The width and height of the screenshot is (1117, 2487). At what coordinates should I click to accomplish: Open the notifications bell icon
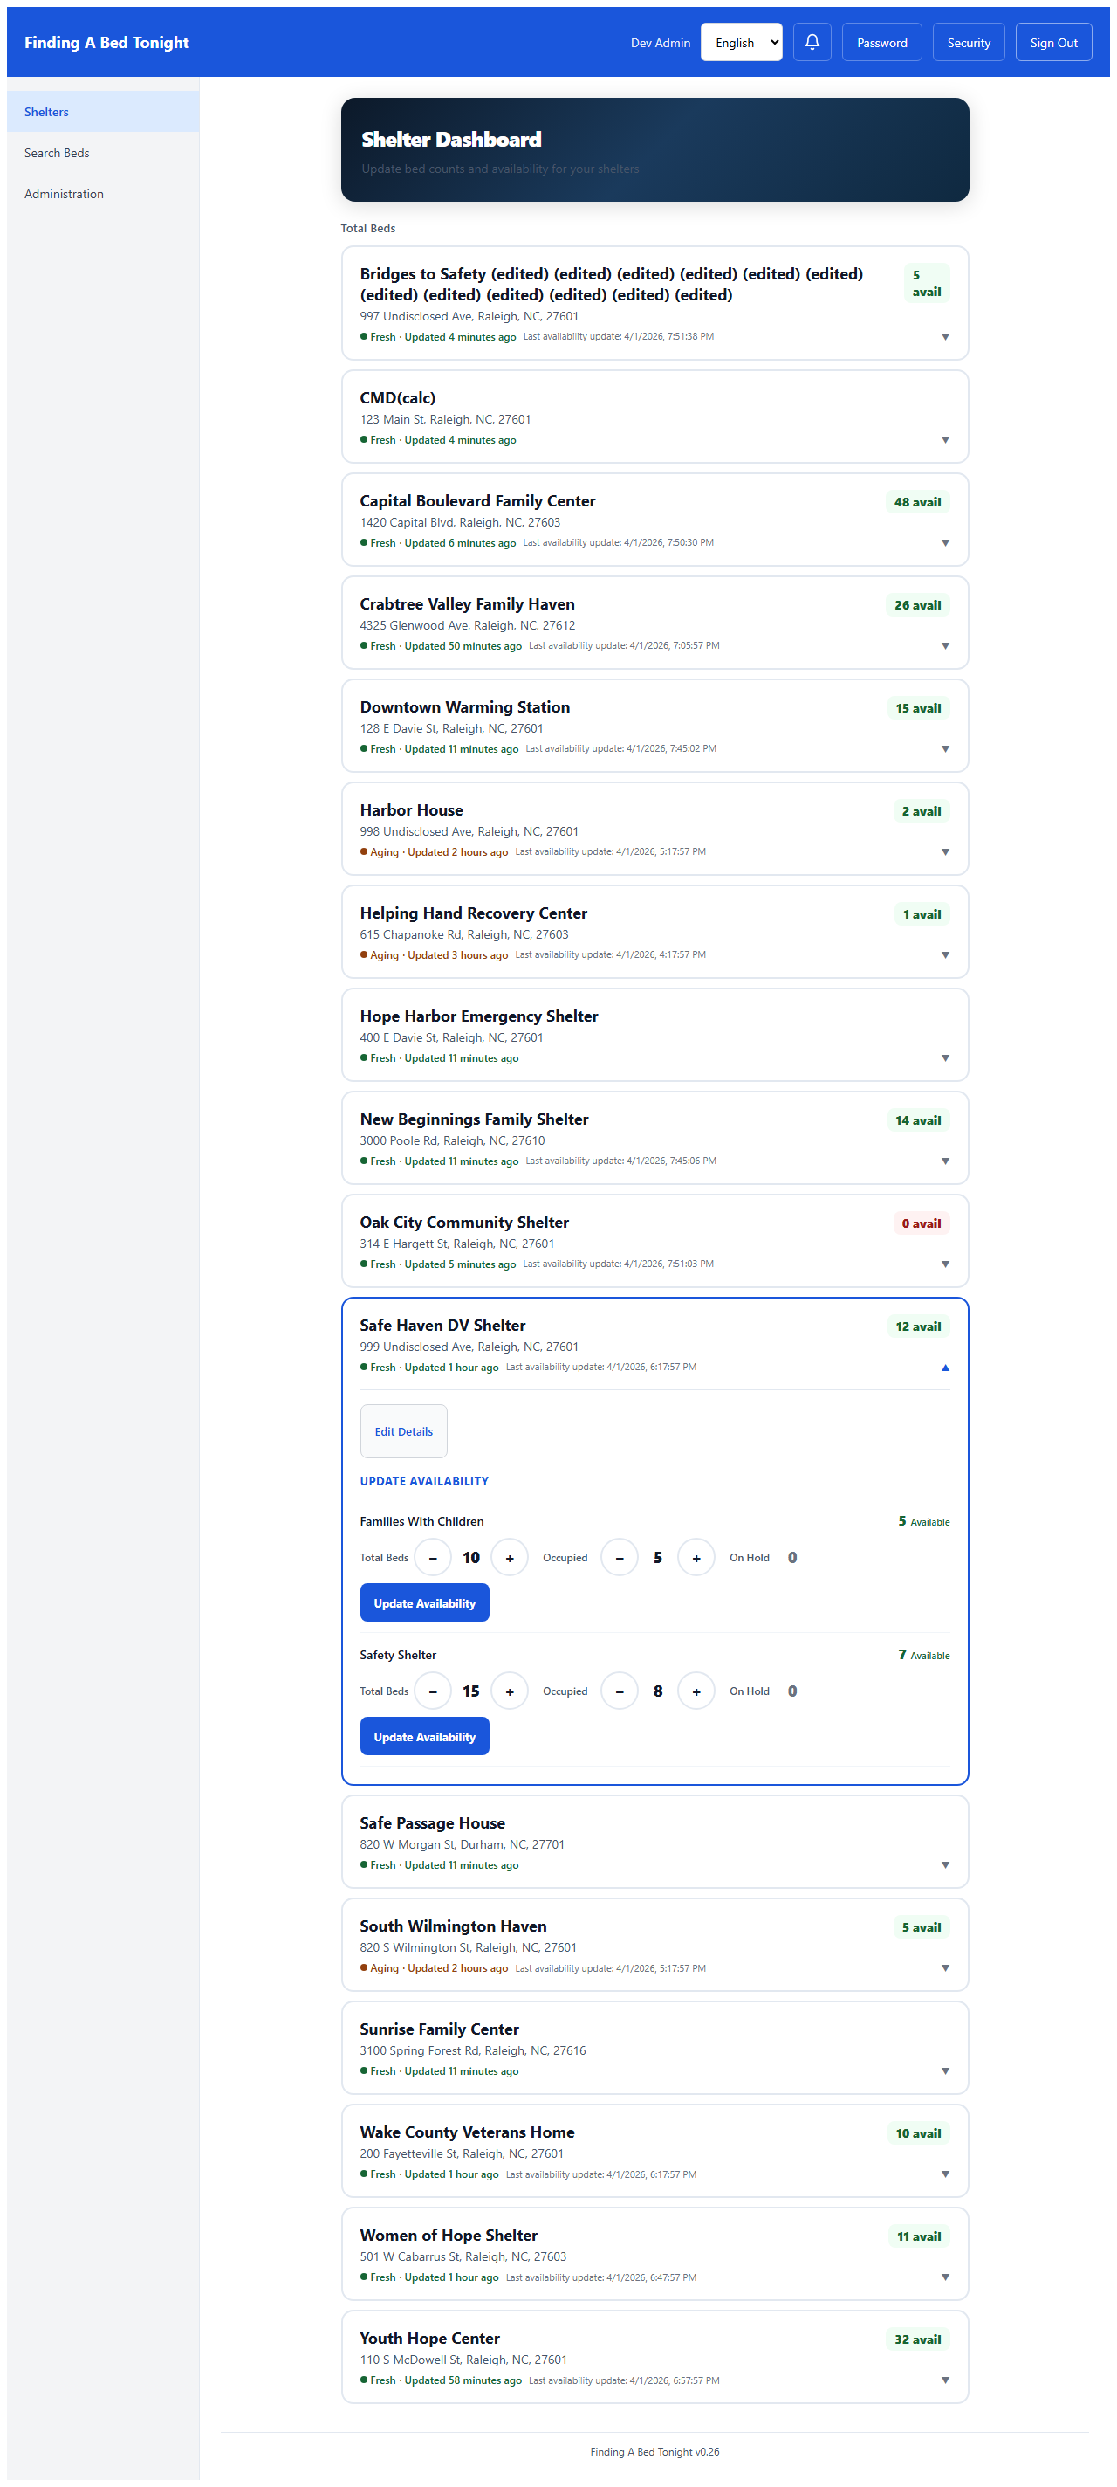point(812,43)
